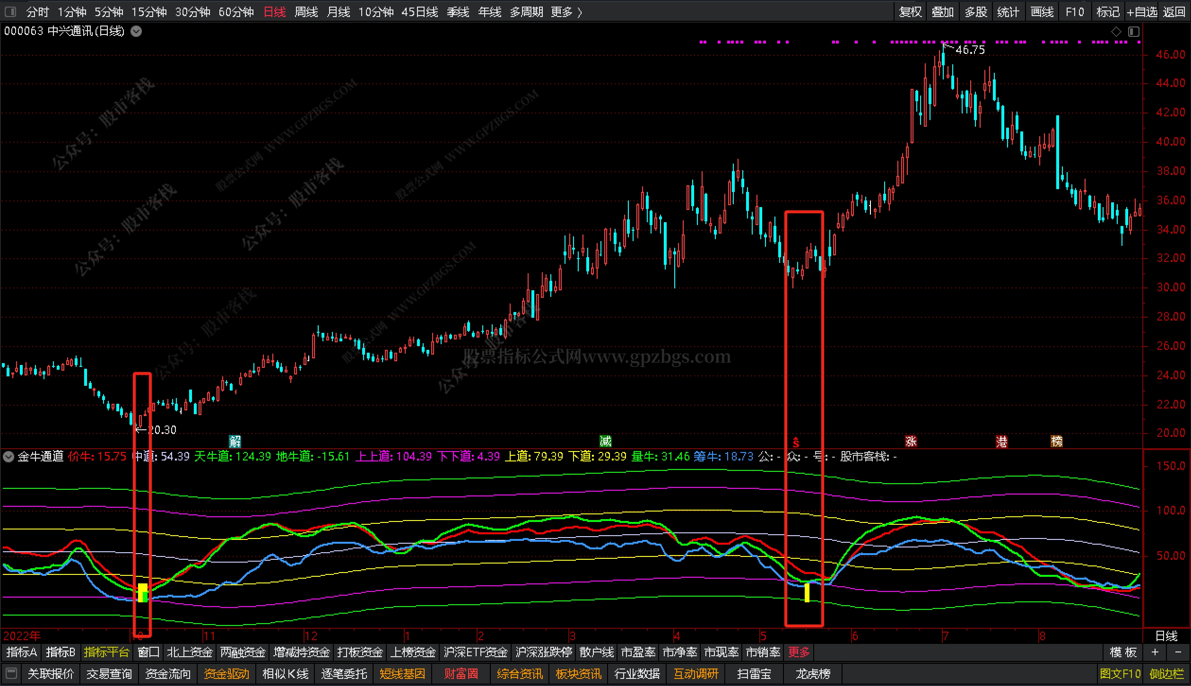
Task: Click the bottom-left panel icon
Action: point(12,673)
